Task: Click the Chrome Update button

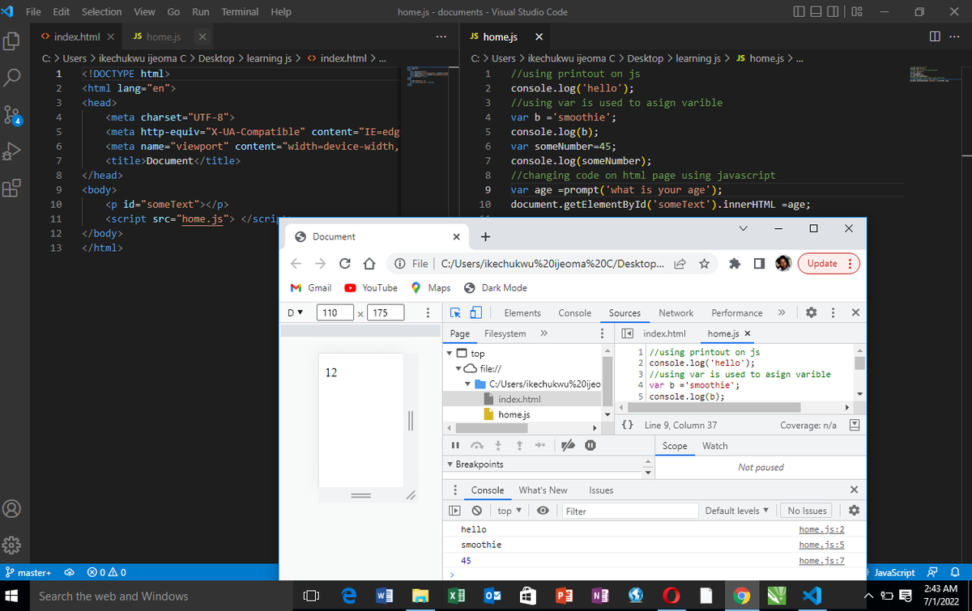Action: [x=829, y=264]
